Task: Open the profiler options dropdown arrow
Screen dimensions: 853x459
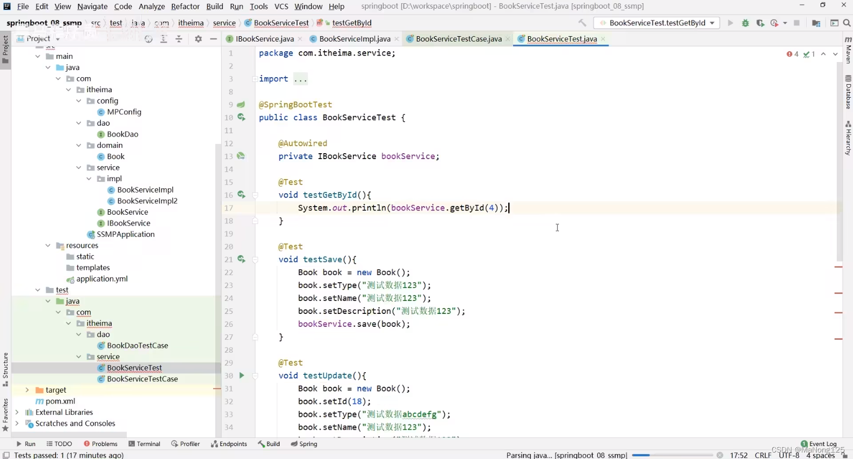Action: (785, 23)
